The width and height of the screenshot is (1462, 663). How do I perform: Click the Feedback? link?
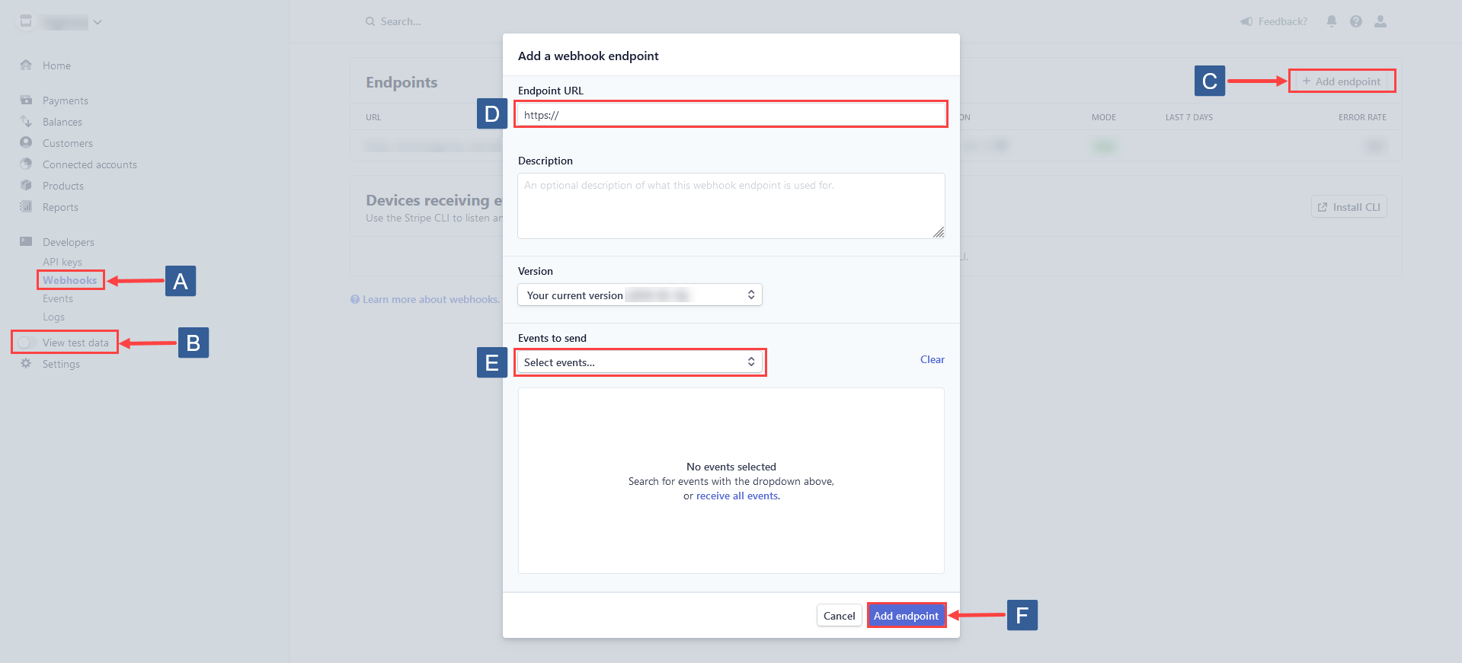click(x=1283, y=21)
